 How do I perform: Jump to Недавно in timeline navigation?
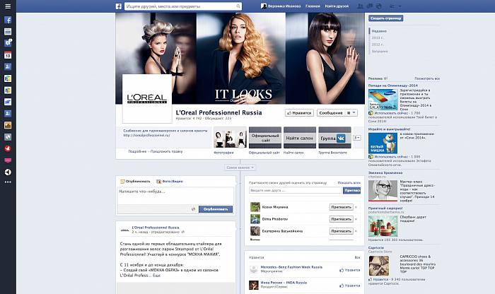[379, 31]
